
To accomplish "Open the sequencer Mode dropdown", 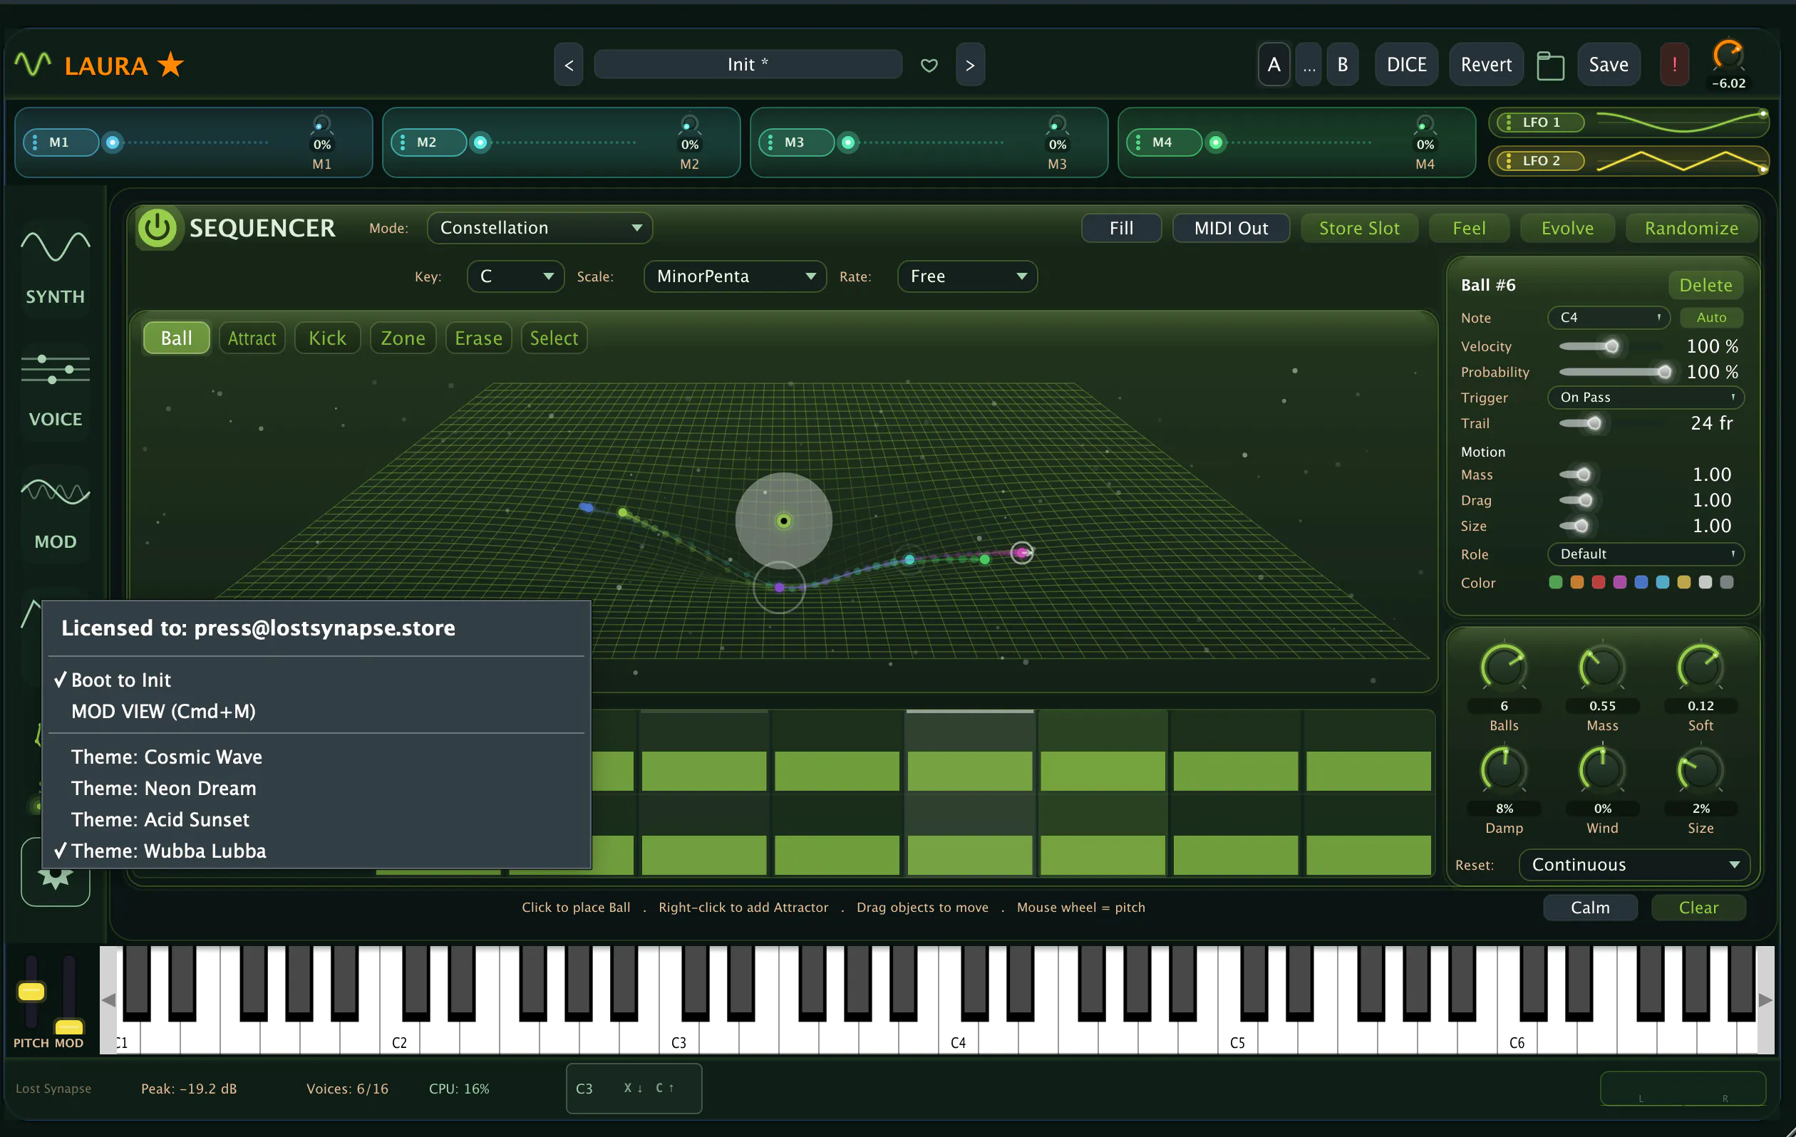I will tap(540, 228).
